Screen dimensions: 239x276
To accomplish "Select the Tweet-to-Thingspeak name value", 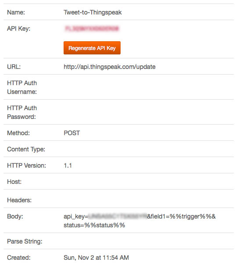I will (93, 12).
